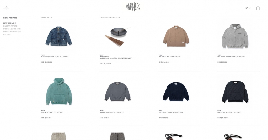Select NEW ARRIVALS filter in sidebar
Viewport: 268px width, 140px height.
tap(10, 23)
